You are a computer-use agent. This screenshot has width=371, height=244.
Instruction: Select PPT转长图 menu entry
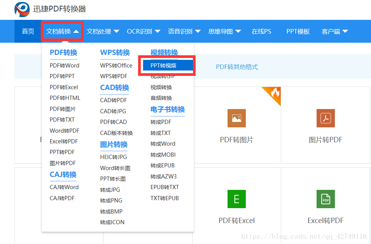113,179
